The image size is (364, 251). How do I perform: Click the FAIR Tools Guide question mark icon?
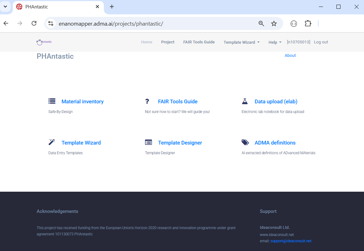pos(147,101)
